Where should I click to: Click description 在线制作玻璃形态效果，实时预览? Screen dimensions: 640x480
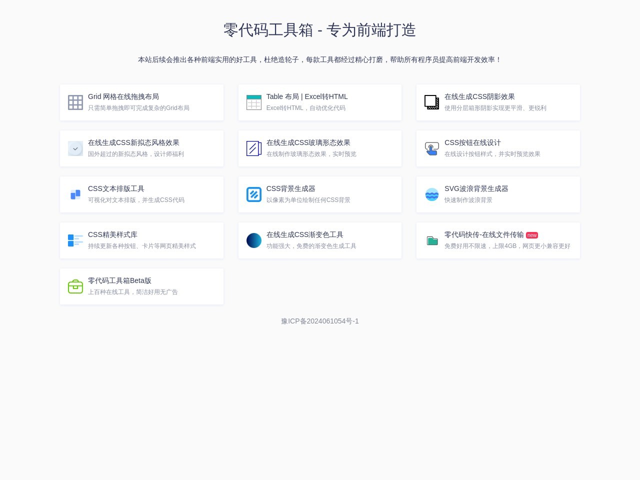(x=311, y=154)
